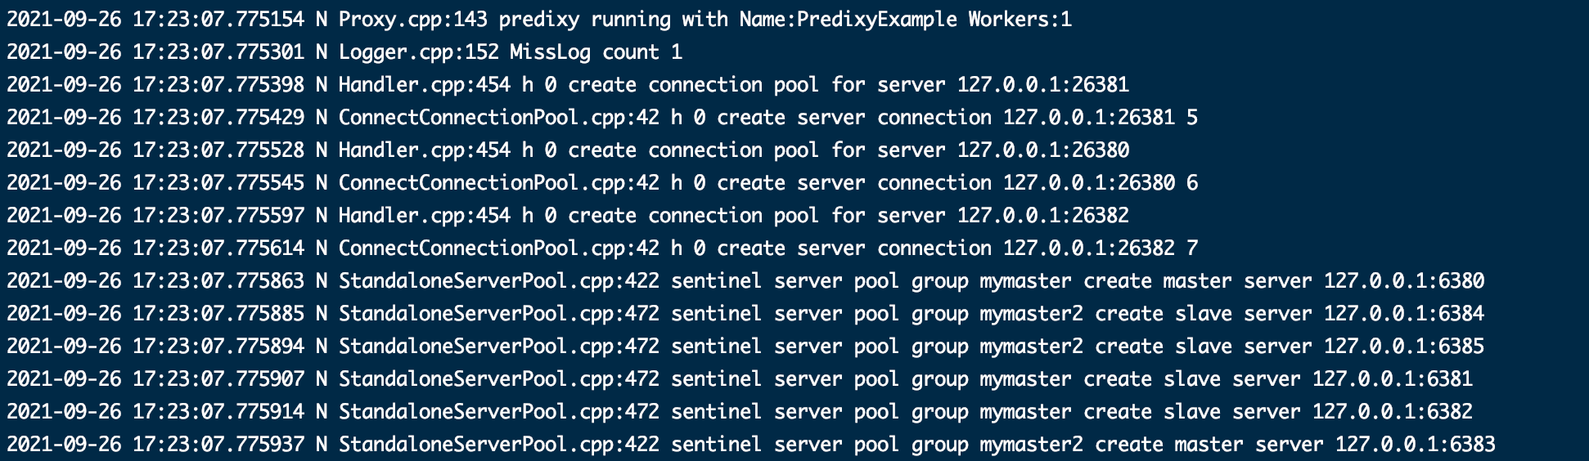Screen dimensions: 1589x461
Task: Click the Handler.cpp line for server 127.0.0.1:26380
Action: (568, 150)
